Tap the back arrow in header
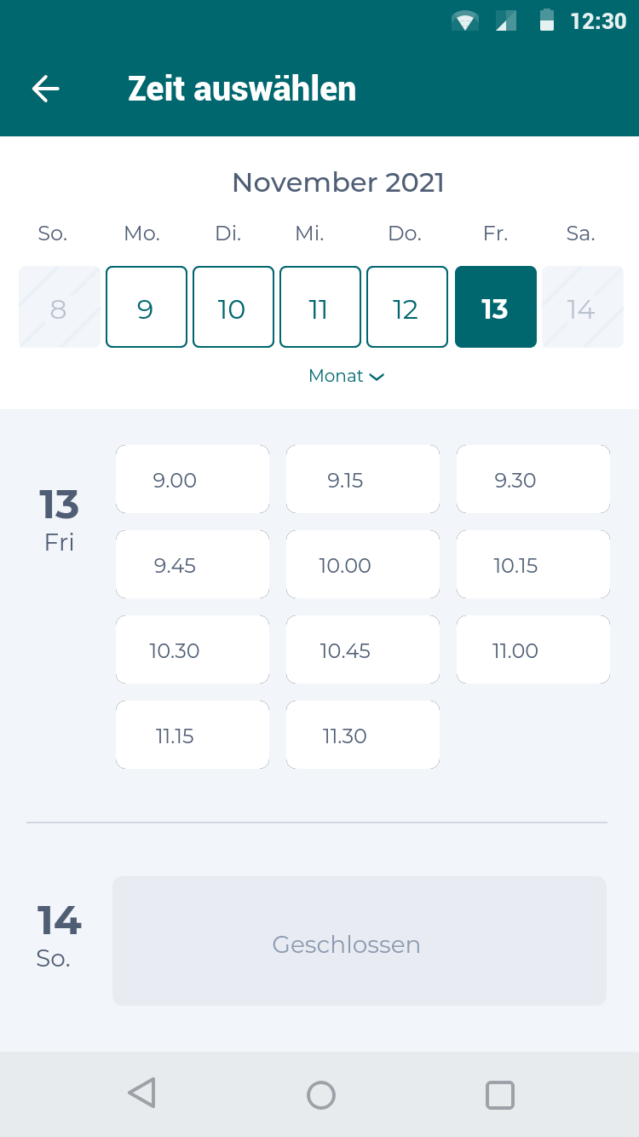Screen dimensions: 639x1137 click(x=46, y=89)
